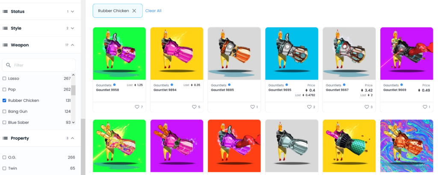Expand the Style filter section
The height and width of the screenshot is (175, 438).
(73, 29)
